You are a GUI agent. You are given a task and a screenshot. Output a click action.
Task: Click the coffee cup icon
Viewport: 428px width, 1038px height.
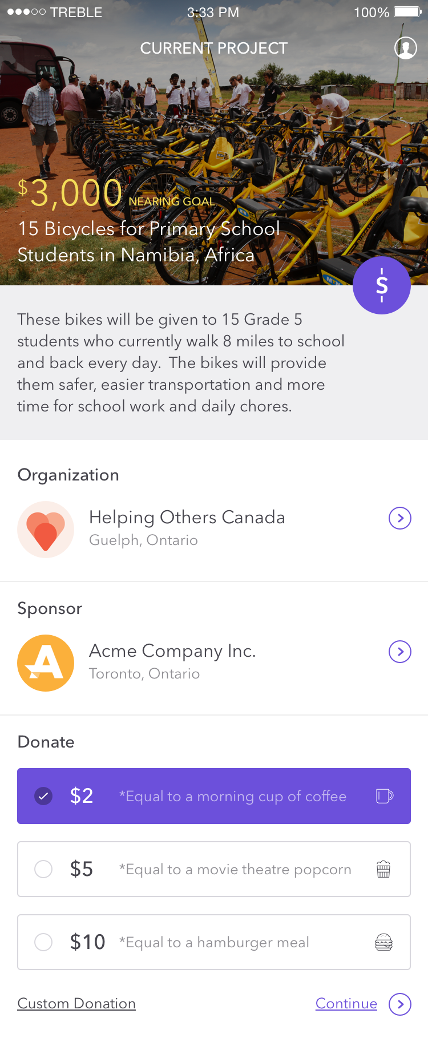(385, 796)
